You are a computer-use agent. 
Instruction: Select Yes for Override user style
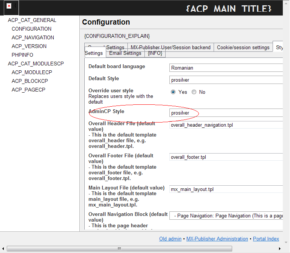pos(173,92)
